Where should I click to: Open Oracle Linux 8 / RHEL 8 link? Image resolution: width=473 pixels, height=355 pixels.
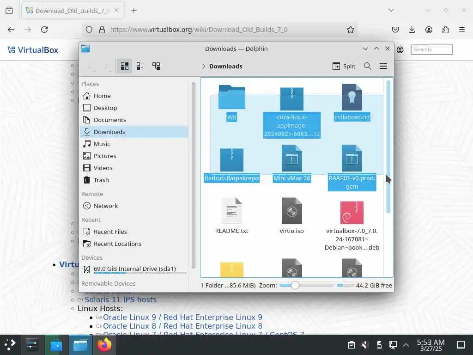[x=182, y=326]
